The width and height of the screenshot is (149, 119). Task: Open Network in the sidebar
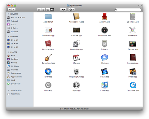pyautogui.click(x=13, y=21)
